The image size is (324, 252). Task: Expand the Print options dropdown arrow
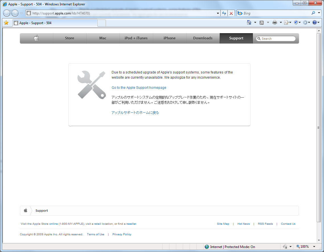click(x=281, y=22)
